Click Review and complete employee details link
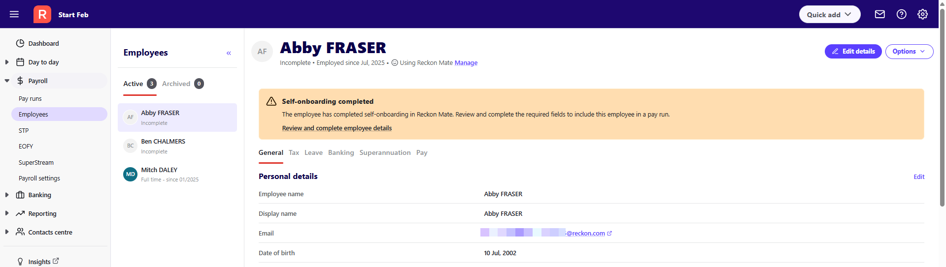Viewport: 946px width, 267px height. pyautogui.click(x=337, y=128)
